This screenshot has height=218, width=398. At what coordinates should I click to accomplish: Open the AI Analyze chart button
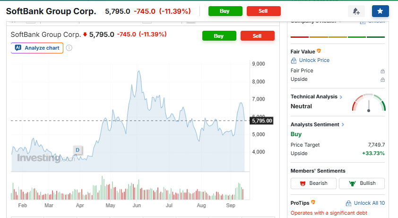click(37, 48)
